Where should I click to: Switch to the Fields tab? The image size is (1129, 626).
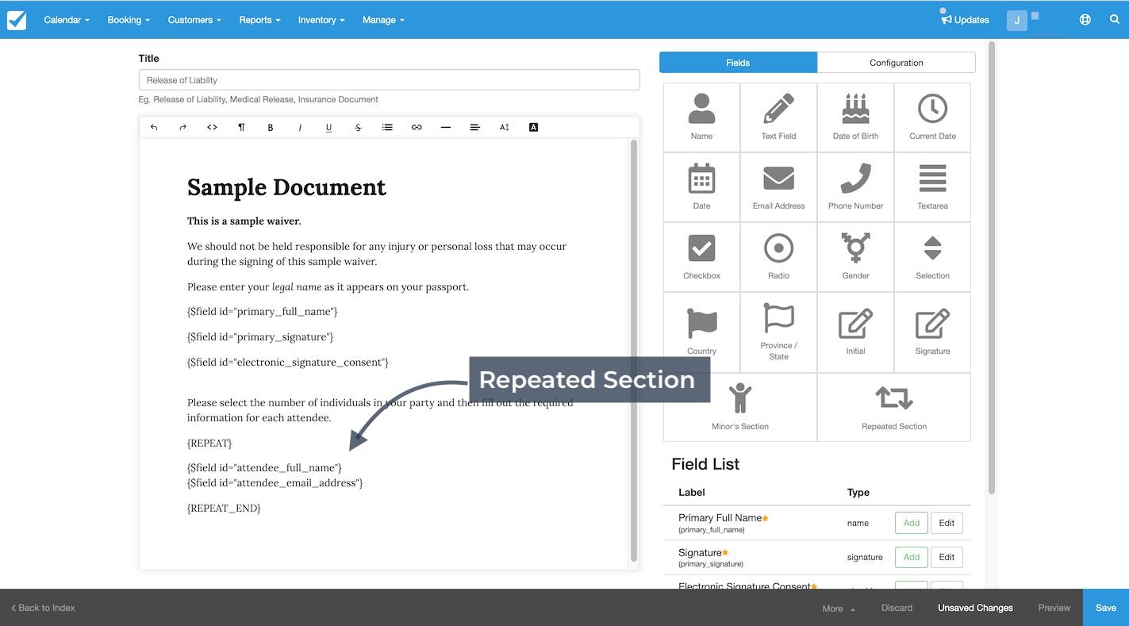click(x=738, y=63)
